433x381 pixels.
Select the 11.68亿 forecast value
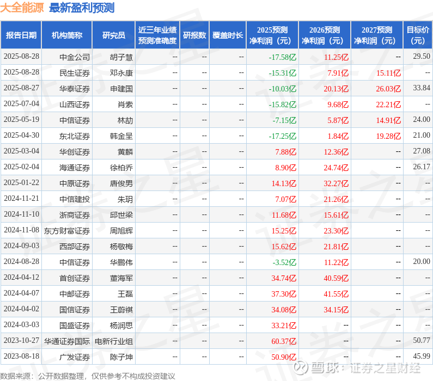(284, 215)
